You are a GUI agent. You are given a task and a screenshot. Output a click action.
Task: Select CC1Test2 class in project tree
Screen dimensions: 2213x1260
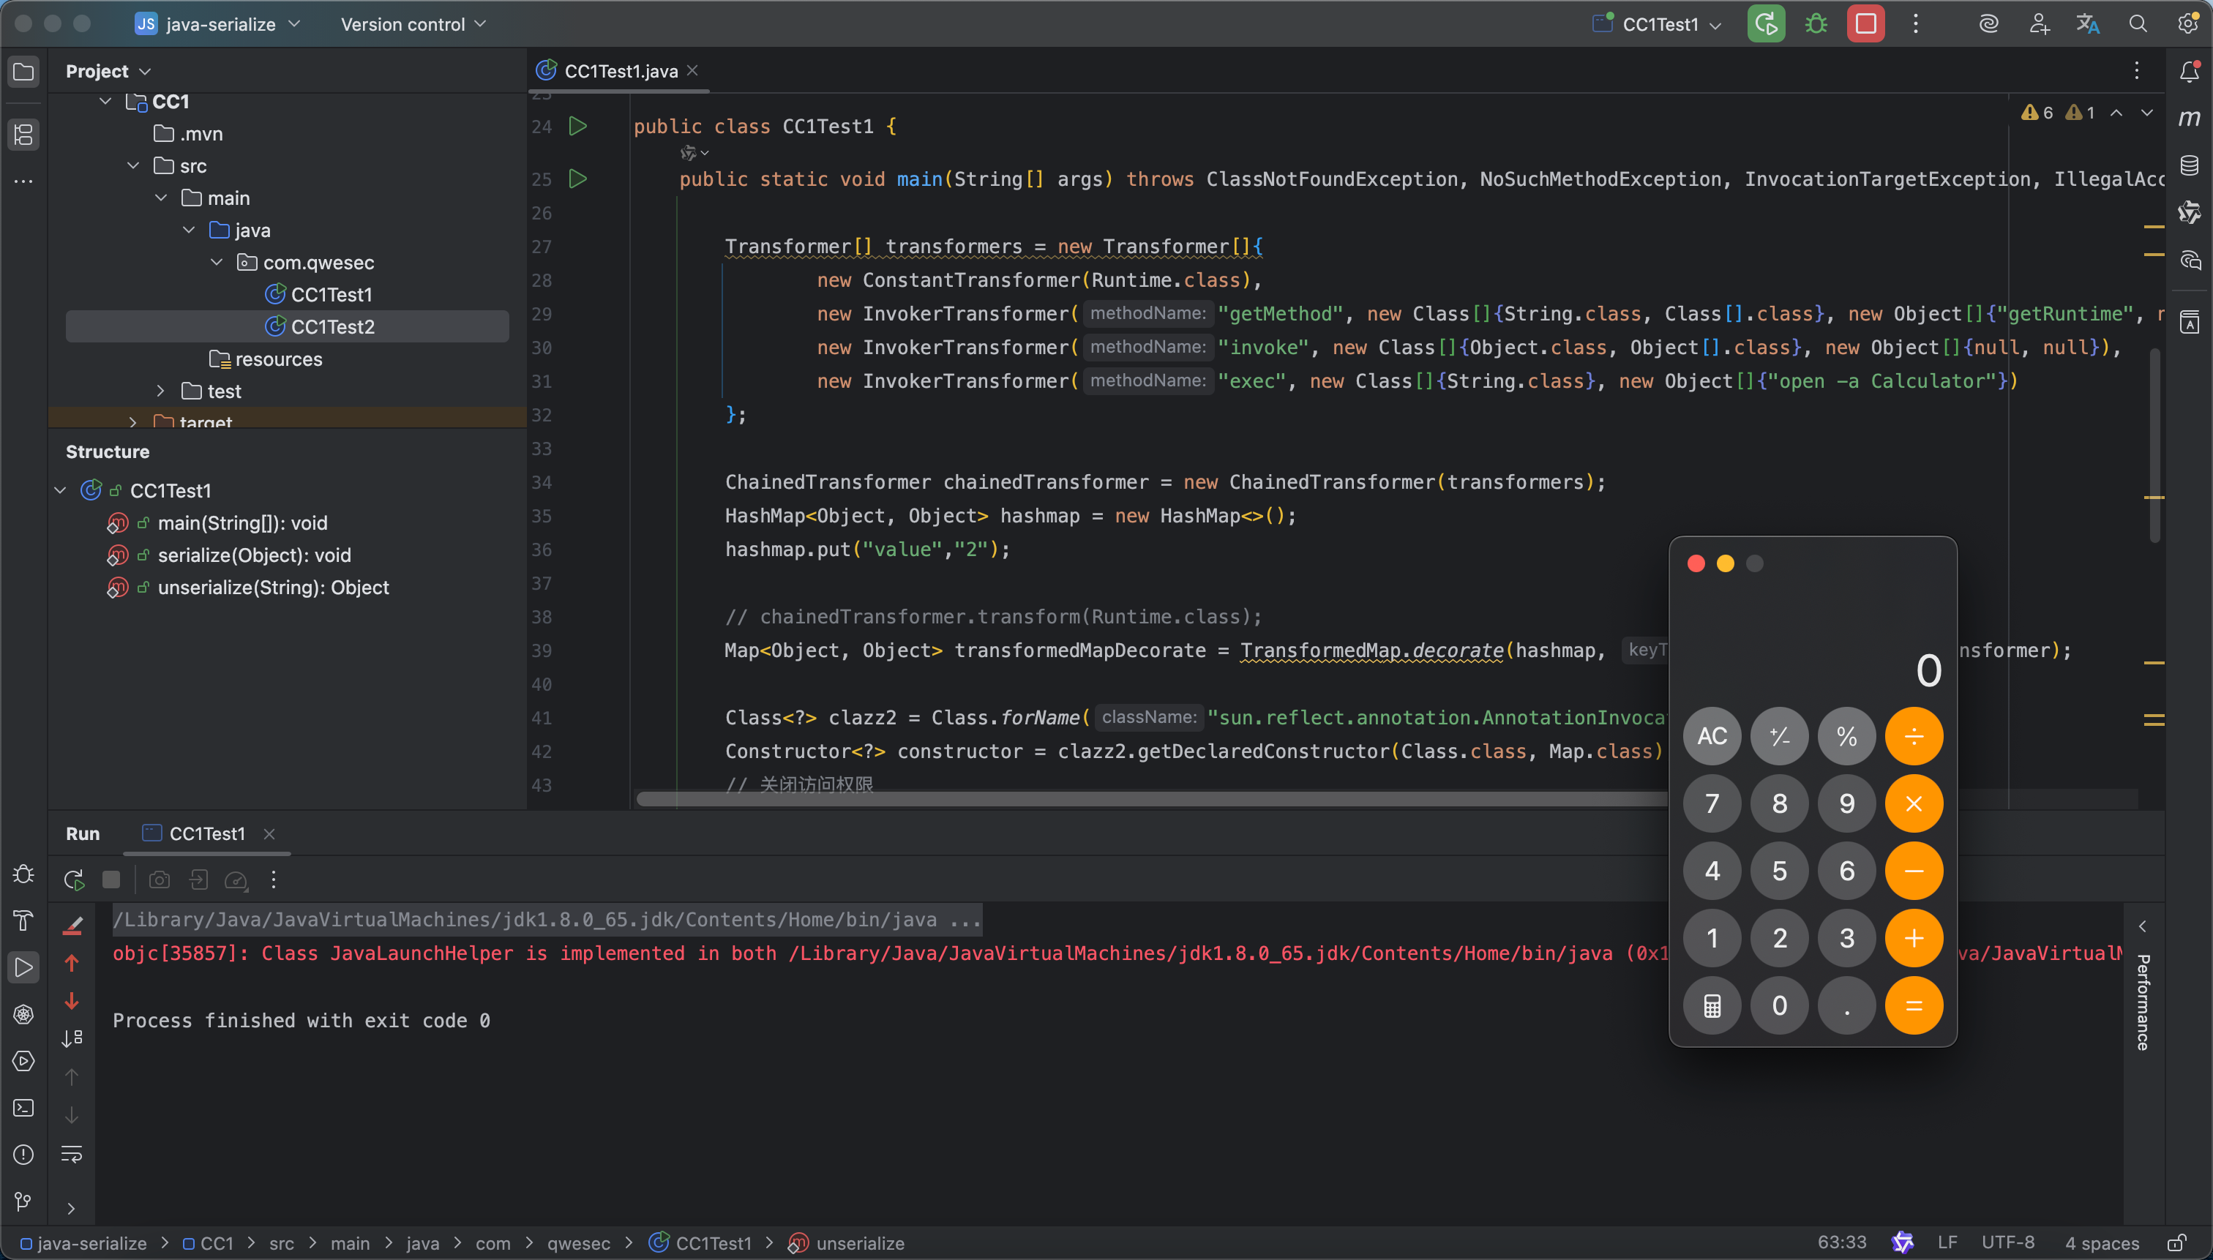(332, 326)
